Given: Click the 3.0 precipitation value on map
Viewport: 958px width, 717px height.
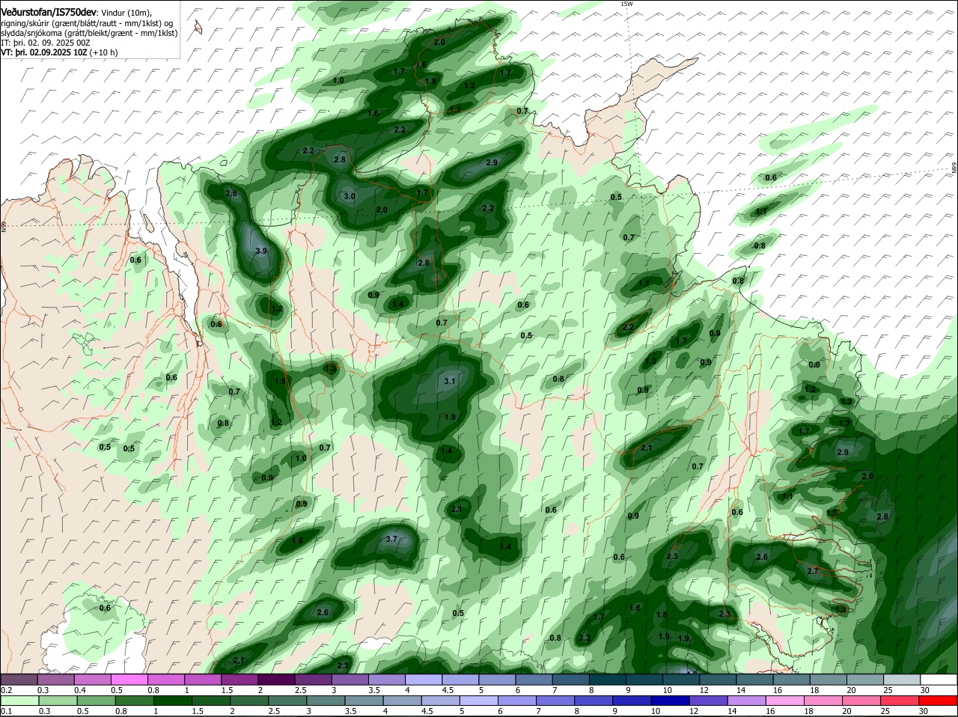Looking at the screenshot, I should (x=350, y=196).
